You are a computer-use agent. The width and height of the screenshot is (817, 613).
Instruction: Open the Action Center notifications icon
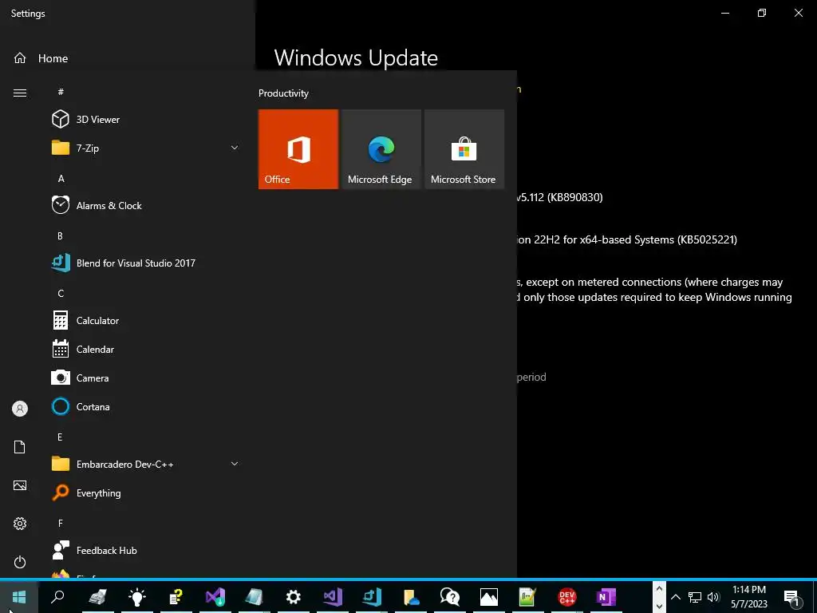coord(791,597)
